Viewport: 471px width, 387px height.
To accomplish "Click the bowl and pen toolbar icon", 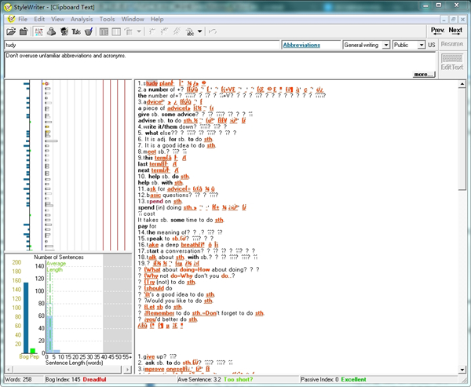I will pyautogui.click(x=88, y=31).
